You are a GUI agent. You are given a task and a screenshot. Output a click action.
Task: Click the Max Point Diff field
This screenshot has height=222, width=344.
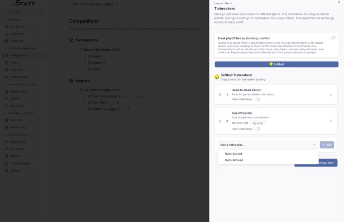(x=258, y=123)
